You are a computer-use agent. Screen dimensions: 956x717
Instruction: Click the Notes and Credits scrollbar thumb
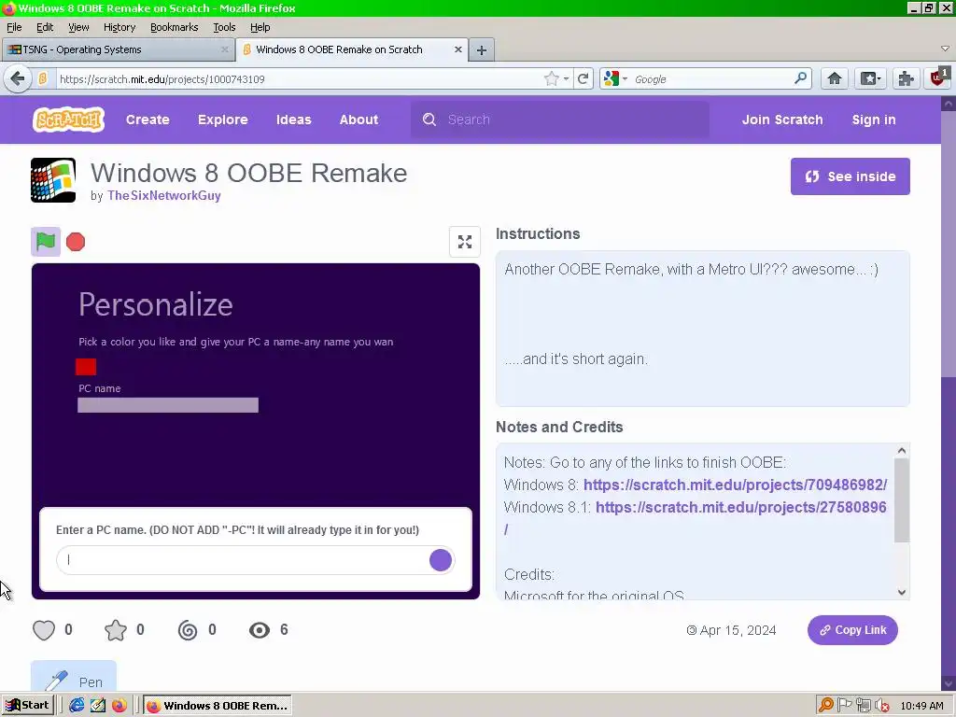pos(902,500)
